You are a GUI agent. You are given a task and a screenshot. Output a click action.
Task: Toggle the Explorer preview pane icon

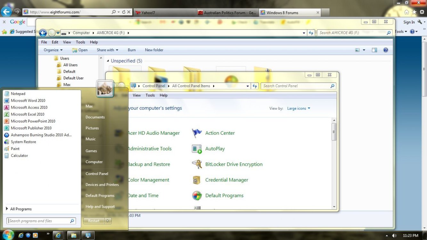pyautogui.click(x=375, y=50)
